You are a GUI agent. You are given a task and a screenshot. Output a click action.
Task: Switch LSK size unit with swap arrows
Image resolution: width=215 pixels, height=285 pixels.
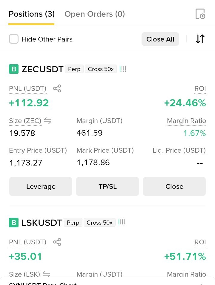click(46, 274)
